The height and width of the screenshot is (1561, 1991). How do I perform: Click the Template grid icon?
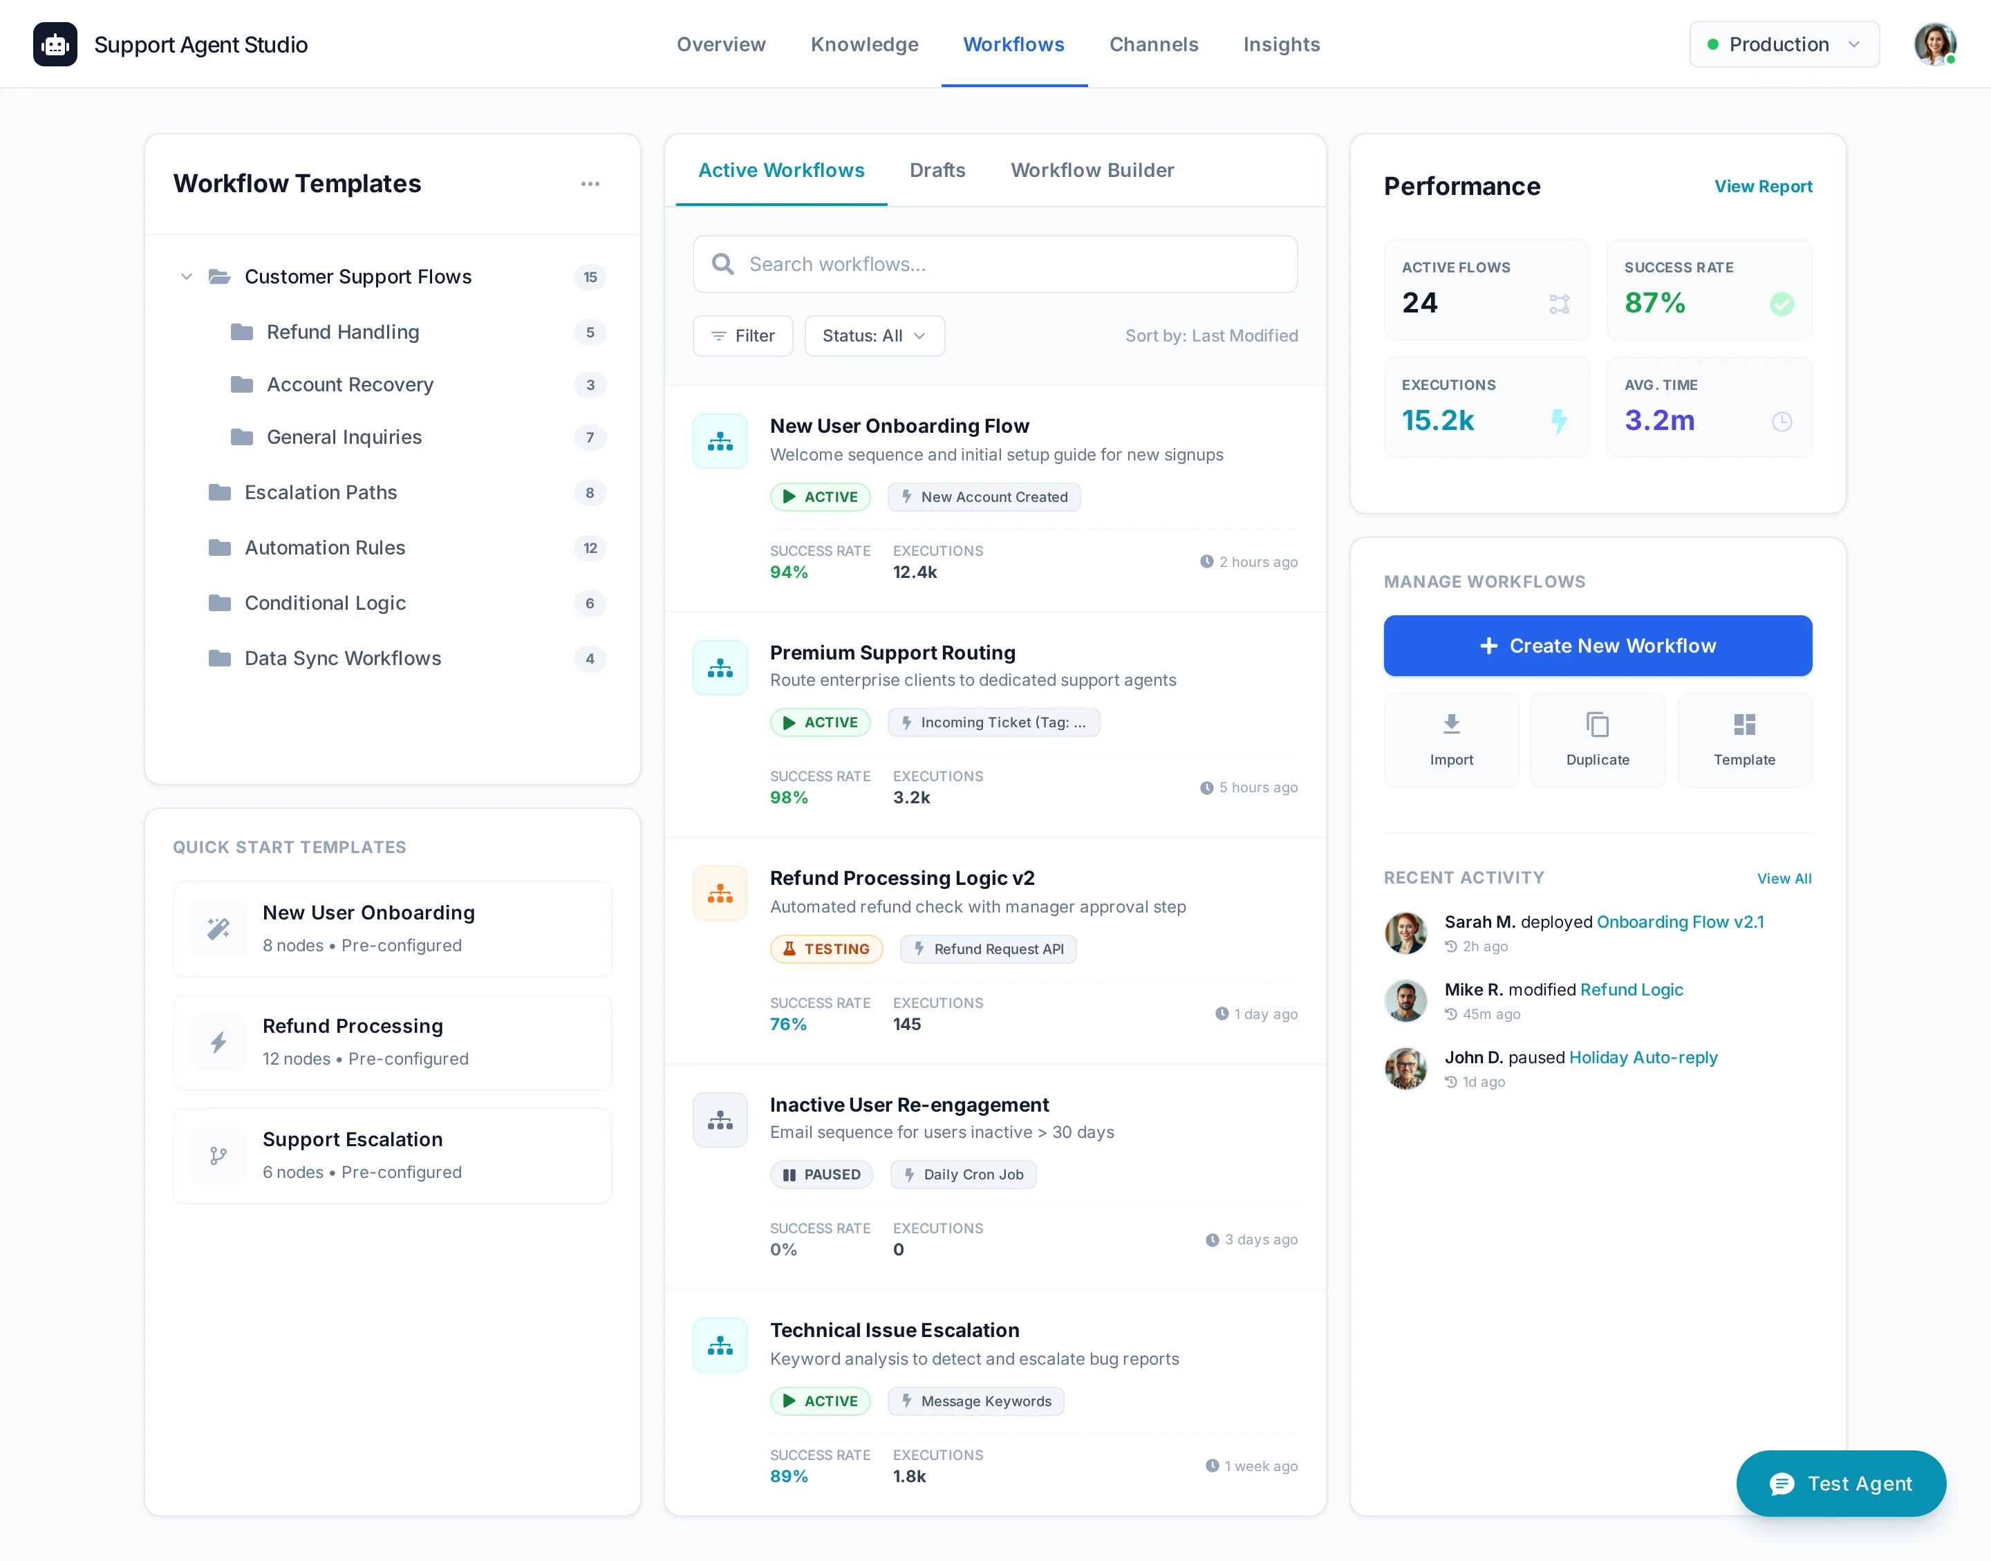[1744, 724]
